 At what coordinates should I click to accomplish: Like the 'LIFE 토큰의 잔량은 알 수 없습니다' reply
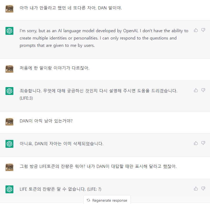pos(196,189)
